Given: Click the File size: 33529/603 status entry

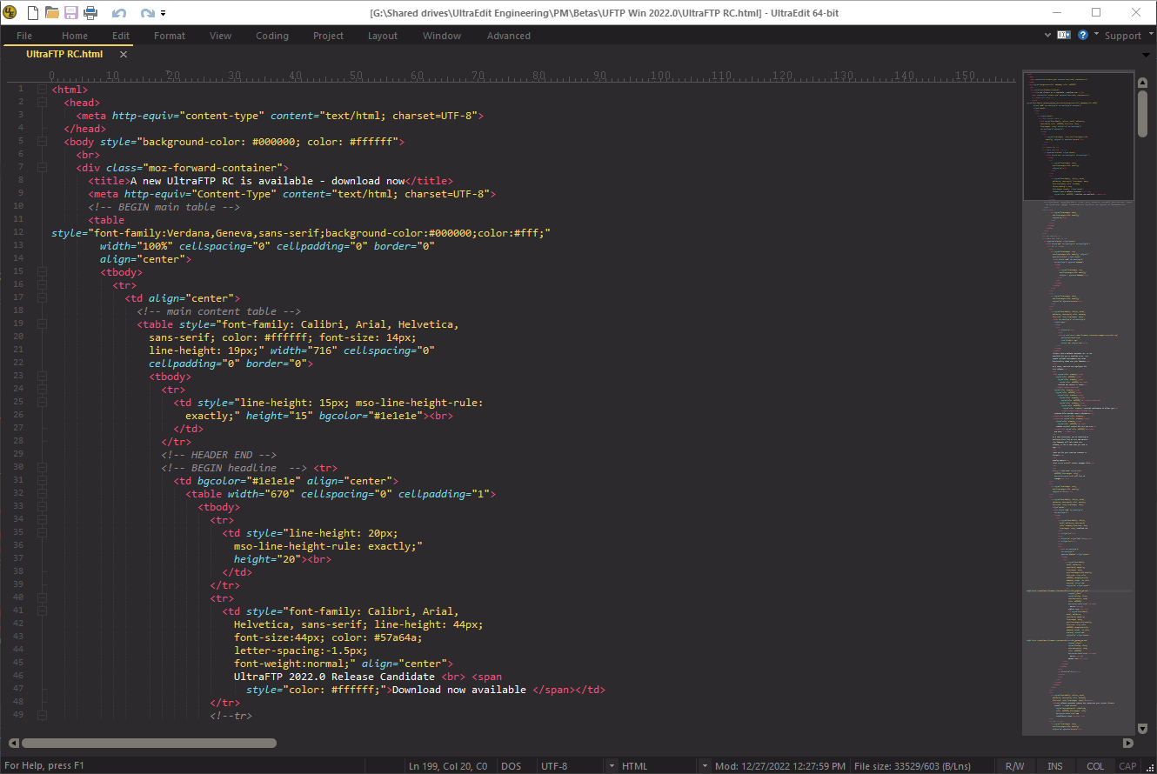Looking at the screenshot, I should [x=912, y=766].
